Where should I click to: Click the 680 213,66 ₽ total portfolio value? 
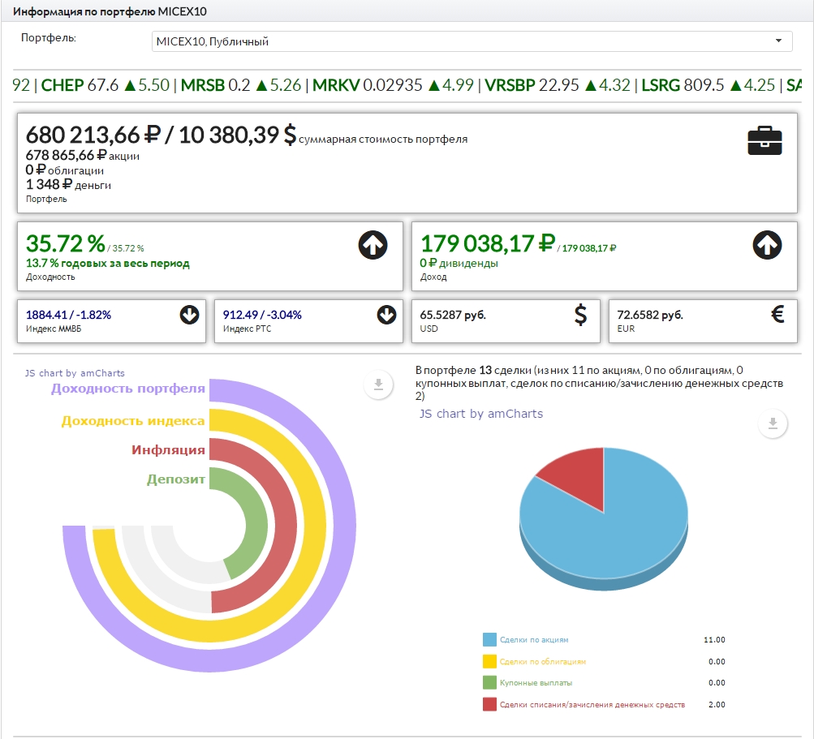(93, 135)
